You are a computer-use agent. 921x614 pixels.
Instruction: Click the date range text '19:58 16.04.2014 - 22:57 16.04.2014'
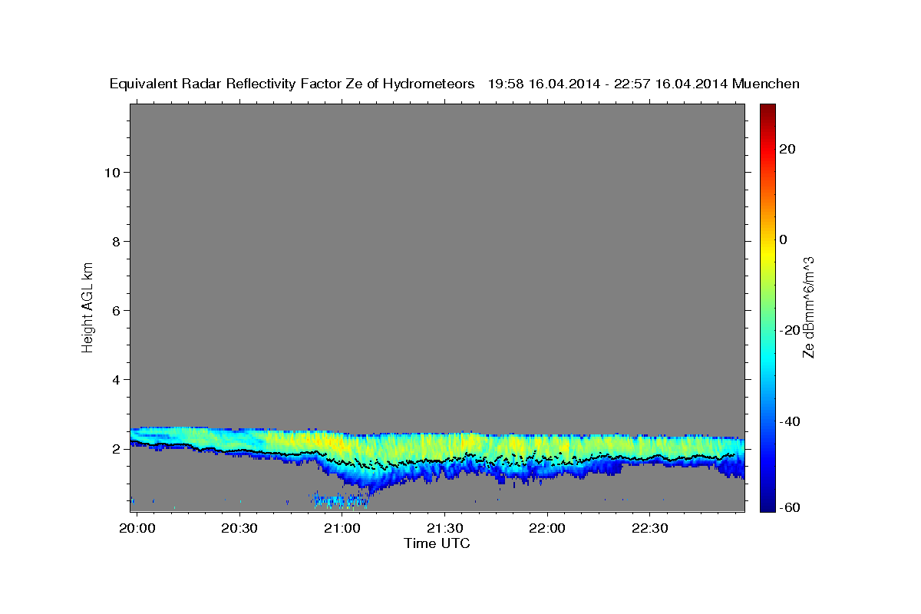(608, 84)
